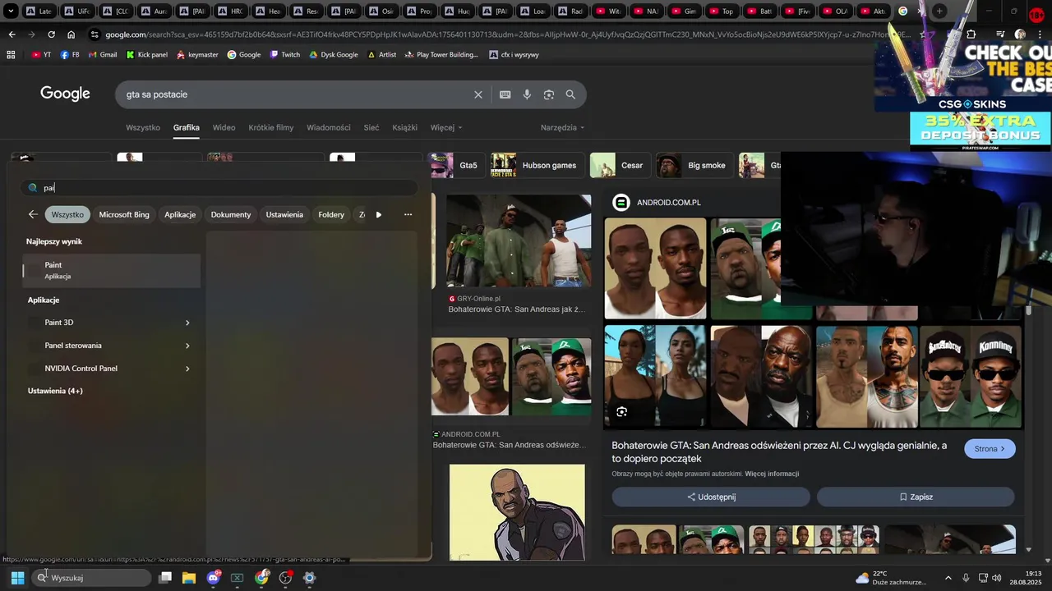The height and width of the screenshot is (591, 1052).
Task: Click Google search box text
Action: [x=157, y=94]
